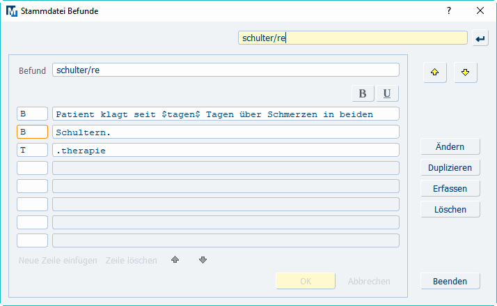Click the T type code field in third row
Image resolution: width=497 pixels, height=306 pixels.
pyautogui.click(x=32, y=150)
